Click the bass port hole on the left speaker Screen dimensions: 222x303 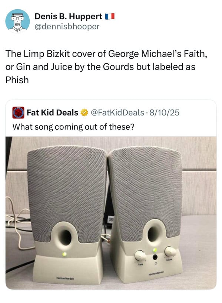pyautogui.click(x=66, y=237)
